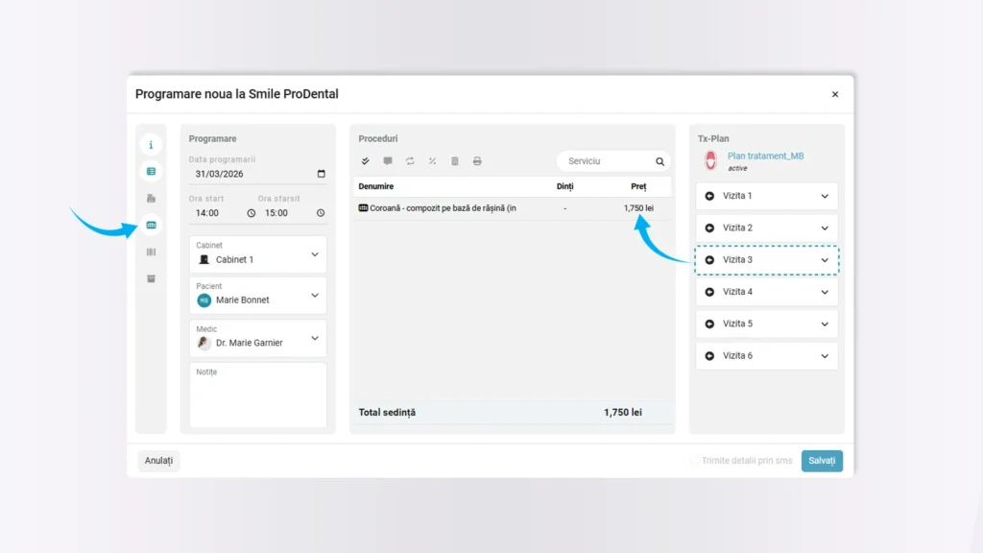The image size is (983, 553).
Task: Open Plan tratament_MB link
Action: pyautogui.click(x=765, y=156)
